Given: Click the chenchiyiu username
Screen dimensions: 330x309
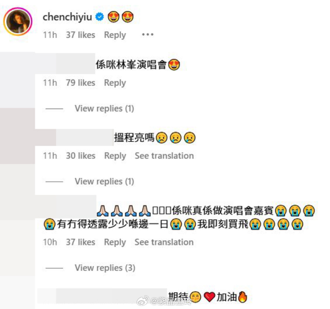Looking at the screenshot, I should 67,17.
